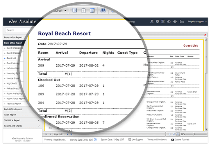
Task: Open the Night Audit report
Action: point(12,83)
